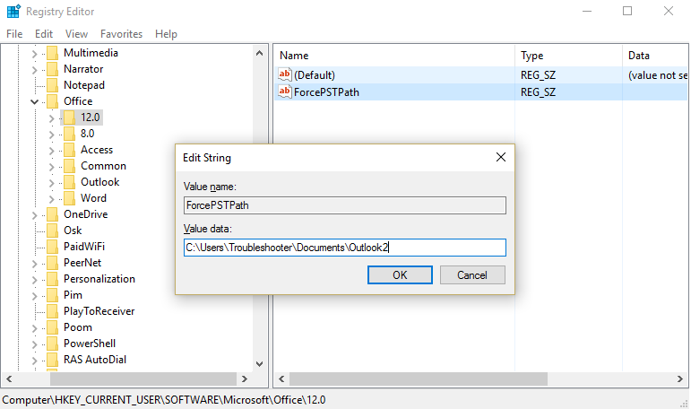The height and width of the screenshot is (409, 691).
Task: Click the Word folder icon
Action: 69,198
